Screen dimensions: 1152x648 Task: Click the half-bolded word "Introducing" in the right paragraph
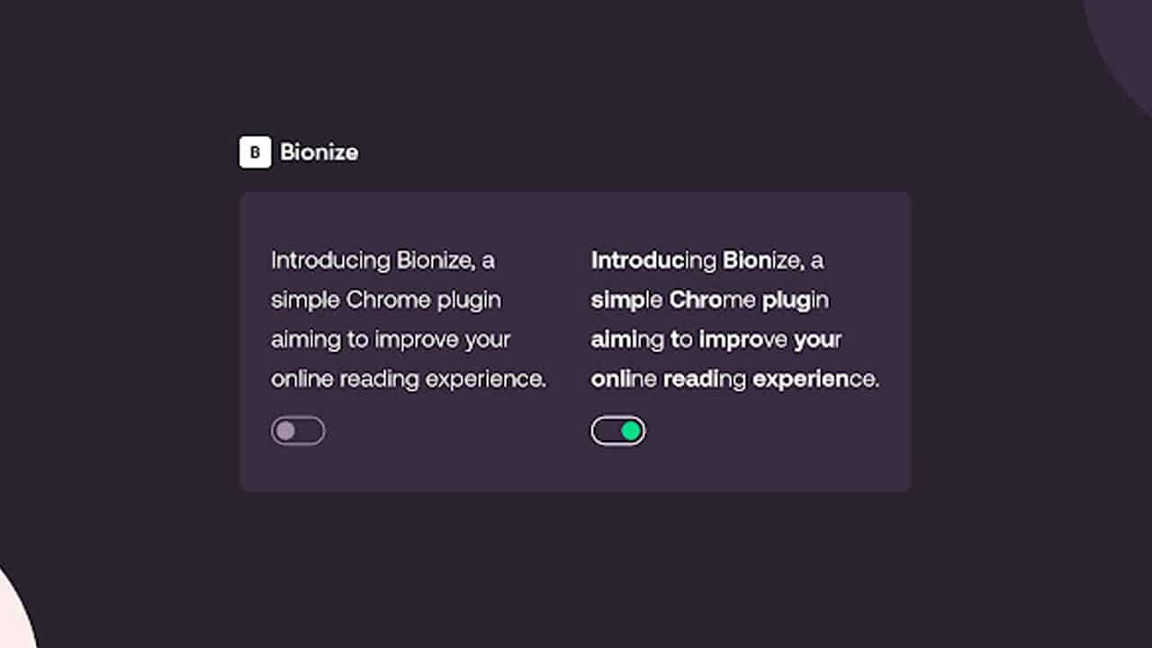click(x=653, y=260)
